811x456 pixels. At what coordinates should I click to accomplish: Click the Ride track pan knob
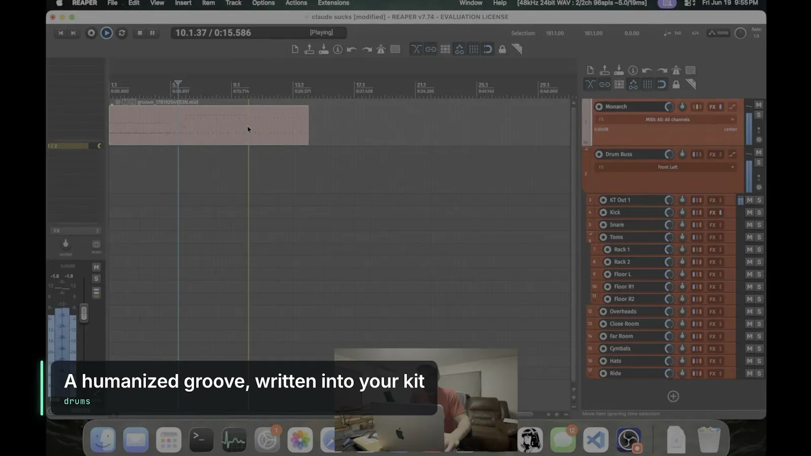click(682, 373)
